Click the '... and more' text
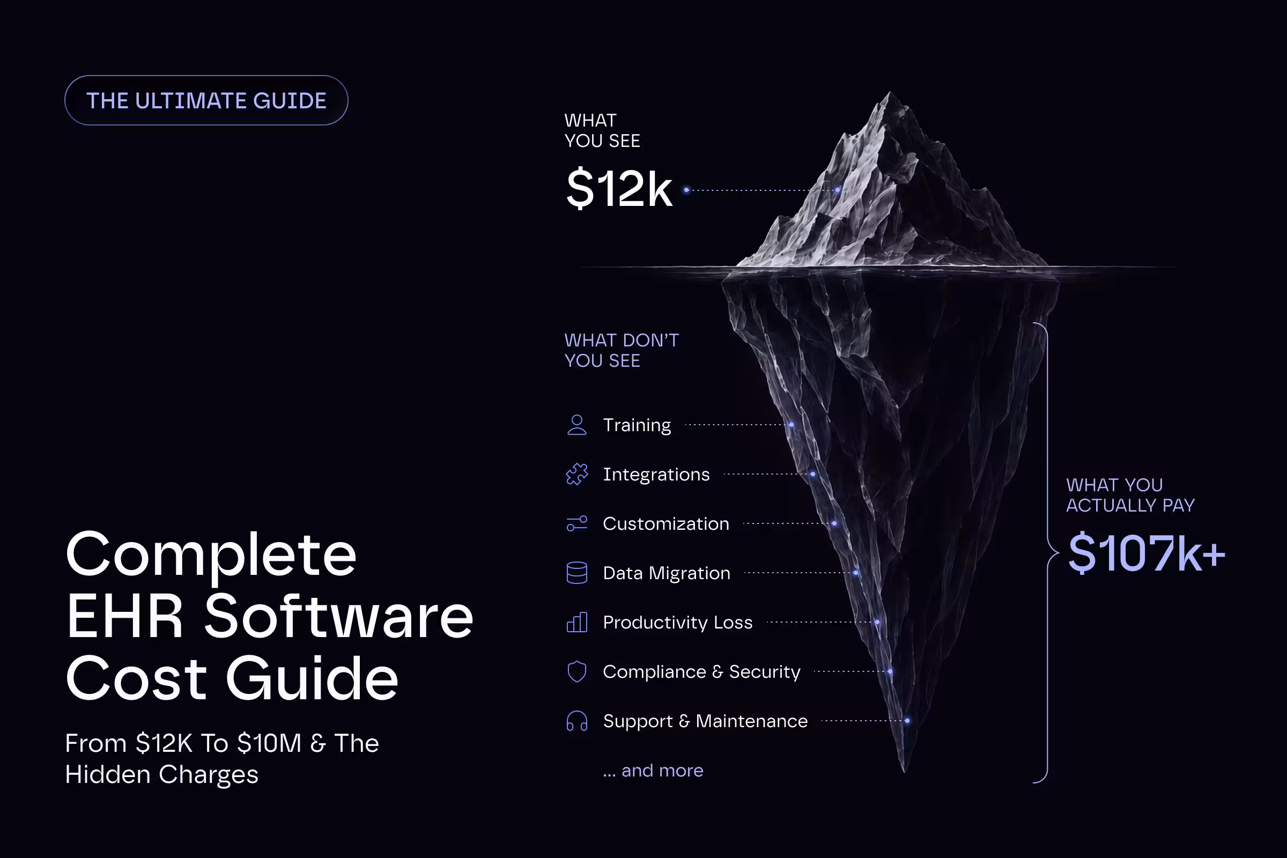Viewport: 1287px width, 858px height. pyautogui.click(x=653, y=771)
